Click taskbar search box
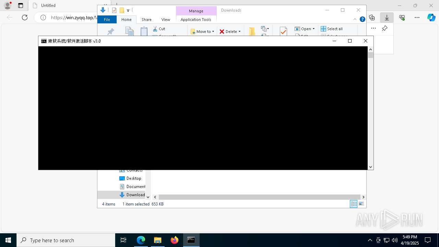Viewport: 439px width, 247px height. (x=66, y=240)
